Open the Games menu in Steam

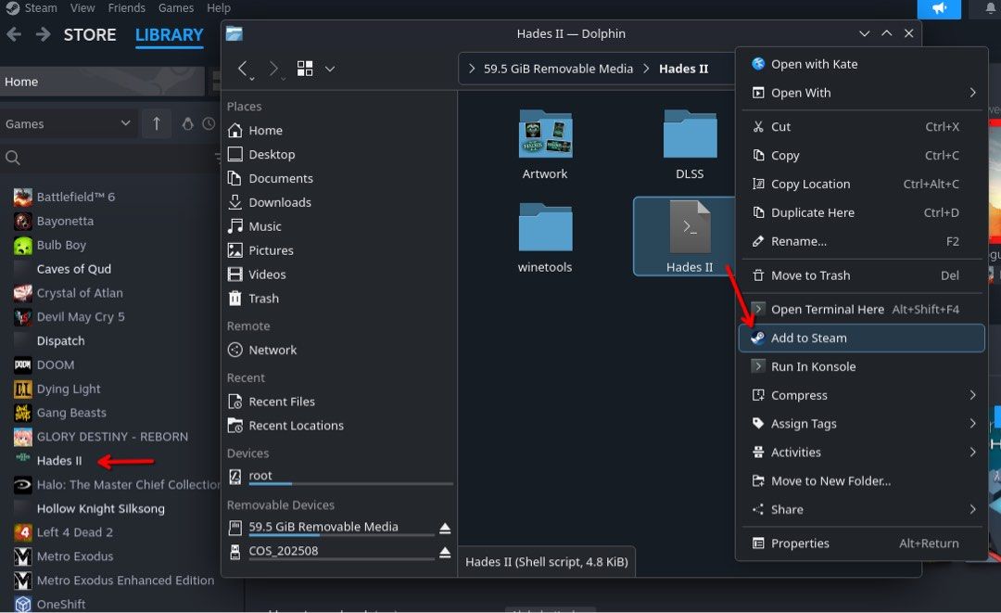pos(176,8)
